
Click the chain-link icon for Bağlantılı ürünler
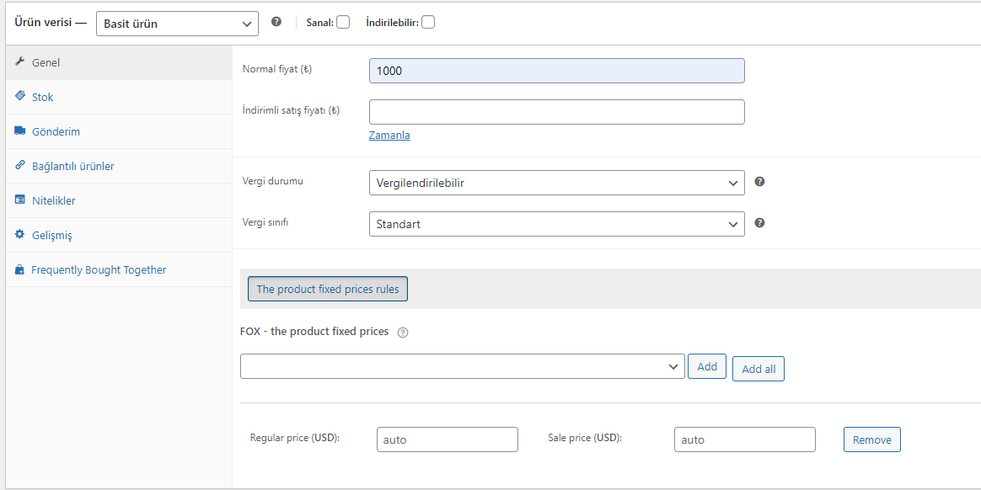pyautogui.click(x=19, y=166)
